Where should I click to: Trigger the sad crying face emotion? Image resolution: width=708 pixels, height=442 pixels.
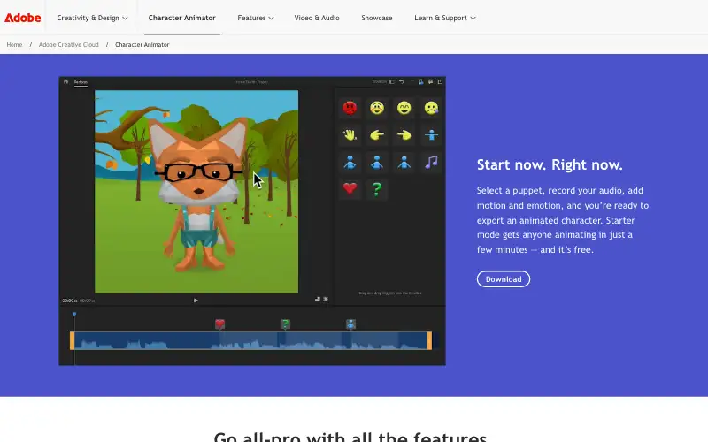tap(431, 108)
